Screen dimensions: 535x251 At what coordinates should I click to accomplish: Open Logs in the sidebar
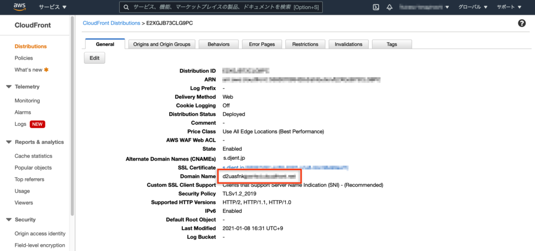[x=20, y=124]
